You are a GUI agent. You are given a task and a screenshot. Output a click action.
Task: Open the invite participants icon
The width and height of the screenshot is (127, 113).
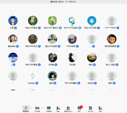58,109
